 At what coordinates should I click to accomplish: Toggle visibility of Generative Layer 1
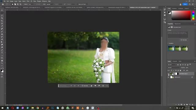pyautogui.click(x=168, y=74)
